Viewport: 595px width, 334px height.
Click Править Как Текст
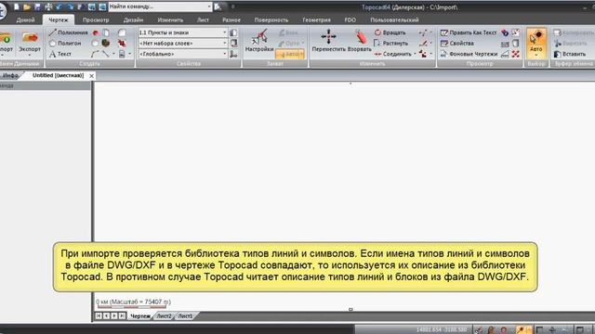pos(469,32)
